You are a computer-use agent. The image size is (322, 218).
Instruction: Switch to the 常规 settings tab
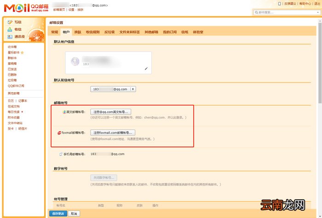(55, 32)
